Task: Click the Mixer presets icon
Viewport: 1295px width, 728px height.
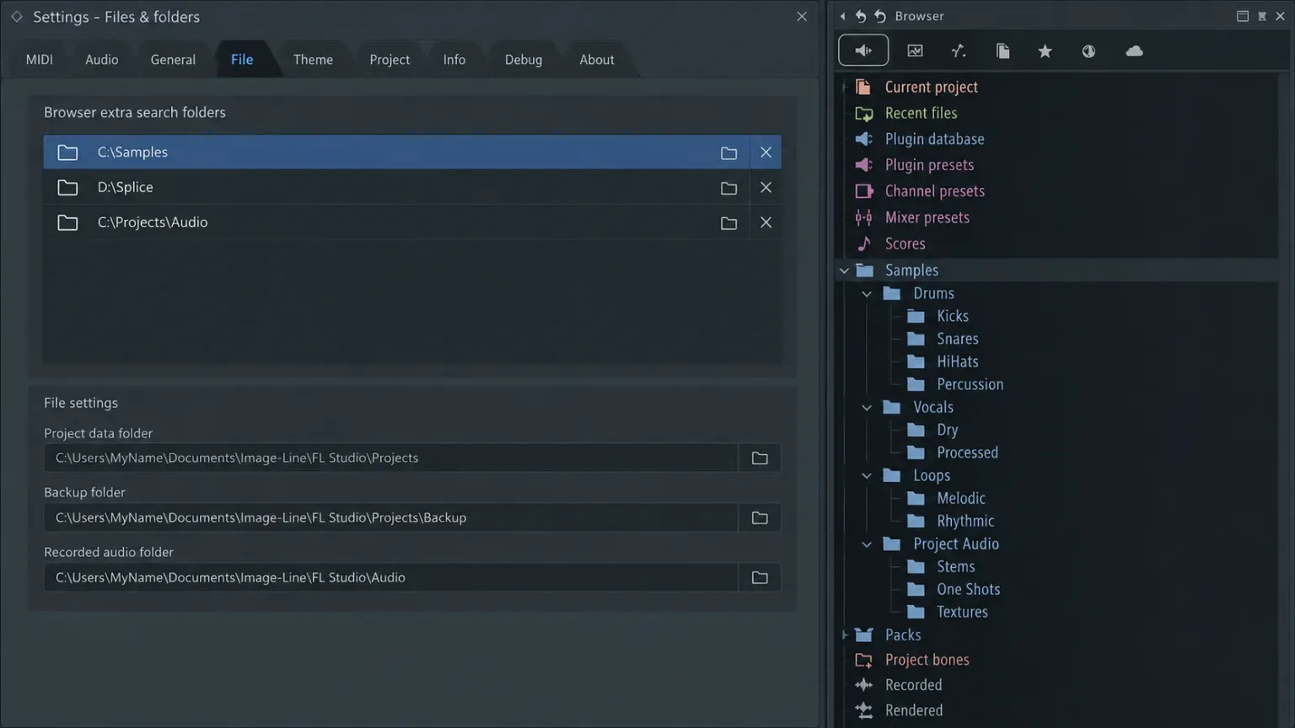Action: (863, 217)
